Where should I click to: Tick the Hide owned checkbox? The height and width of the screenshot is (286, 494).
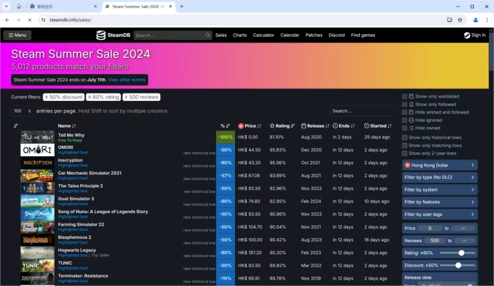click(405, 128)
